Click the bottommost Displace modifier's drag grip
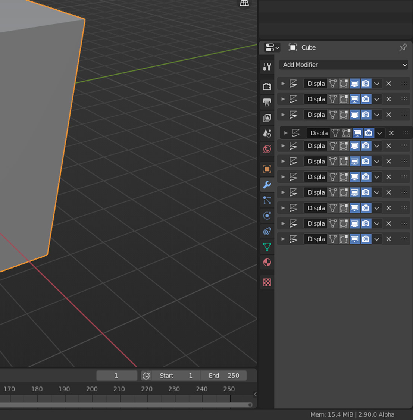413x420 pixels. [x=403, y=239]
